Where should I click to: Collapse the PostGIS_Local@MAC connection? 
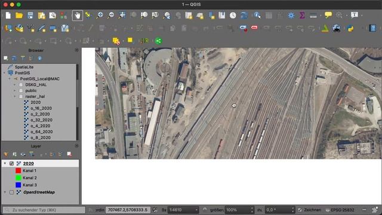(x=10, y=79)
